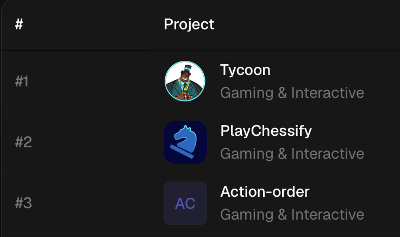Screen dimensions: 400x237
Task: Click the top hat character in Tycoon avatar
Action: click(x=185, y=81)
